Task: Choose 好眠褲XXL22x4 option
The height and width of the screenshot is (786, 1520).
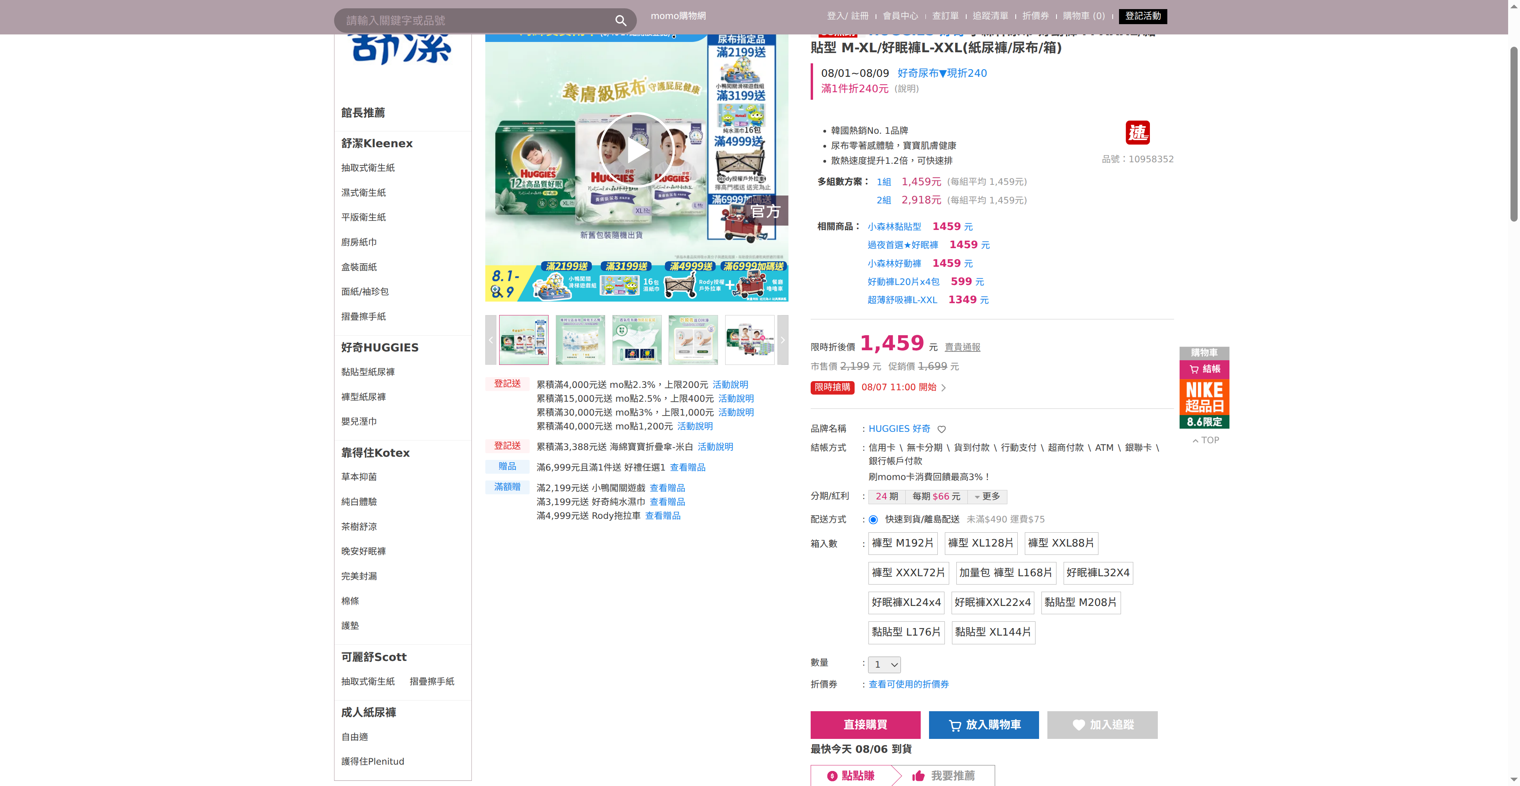Action: point(992,602)
